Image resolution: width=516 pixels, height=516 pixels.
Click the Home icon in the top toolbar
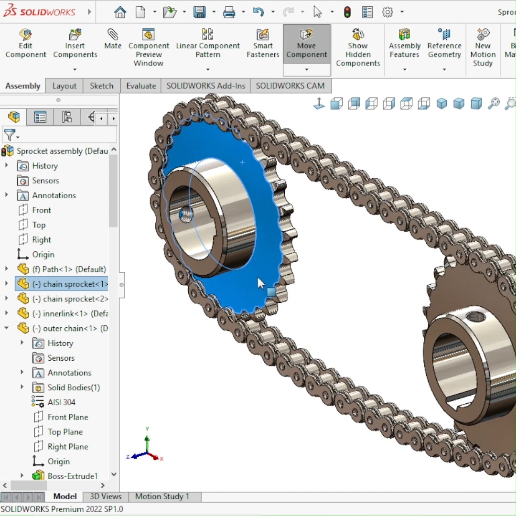tap(120, 12)
